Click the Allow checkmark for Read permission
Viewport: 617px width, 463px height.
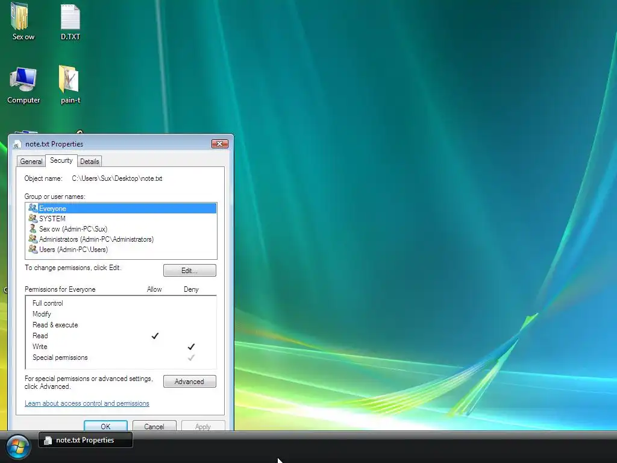tap(155, 336)
